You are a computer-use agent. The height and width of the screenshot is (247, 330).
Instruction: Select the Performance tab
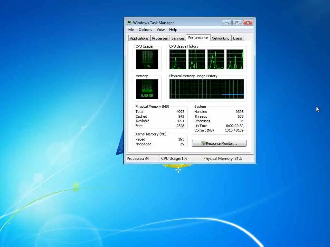[x=198, y=38]
